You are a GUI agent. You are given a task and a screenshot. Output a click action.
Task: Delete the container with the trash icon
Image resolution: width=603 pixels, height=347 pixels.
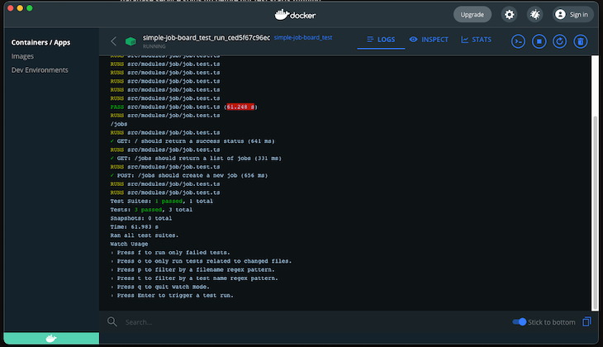coord(581,40)
